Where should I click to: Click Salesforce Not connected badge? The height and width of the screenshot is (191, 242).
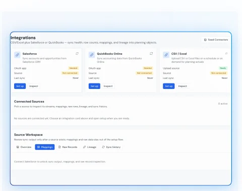pyautogui.click(x=70, y=73)
